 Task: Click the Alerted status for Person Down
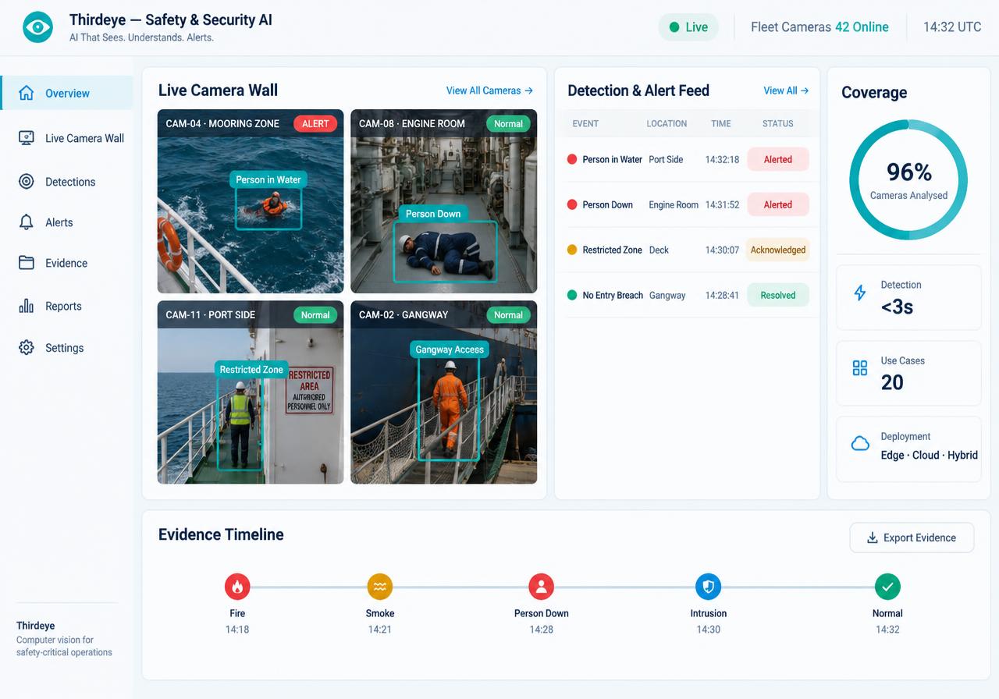[x=778, y=204]
